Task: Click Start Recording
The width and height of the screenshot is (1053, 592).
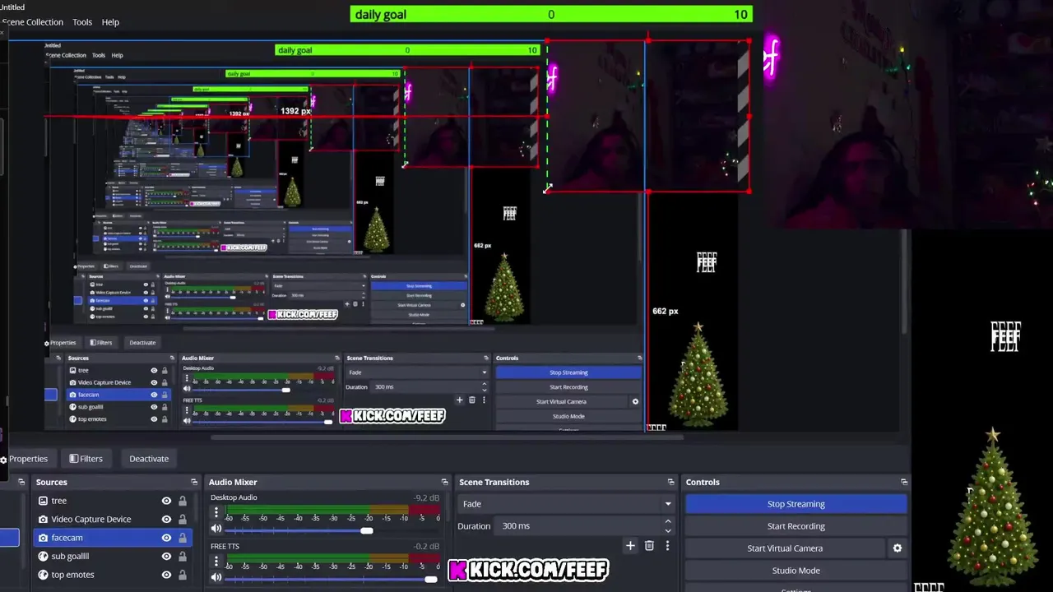Action: point(796,526)
